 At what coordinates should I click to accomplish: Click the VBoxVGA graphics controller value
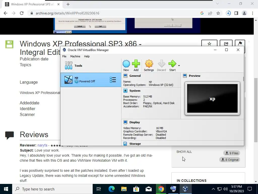(x=161, y=131)
